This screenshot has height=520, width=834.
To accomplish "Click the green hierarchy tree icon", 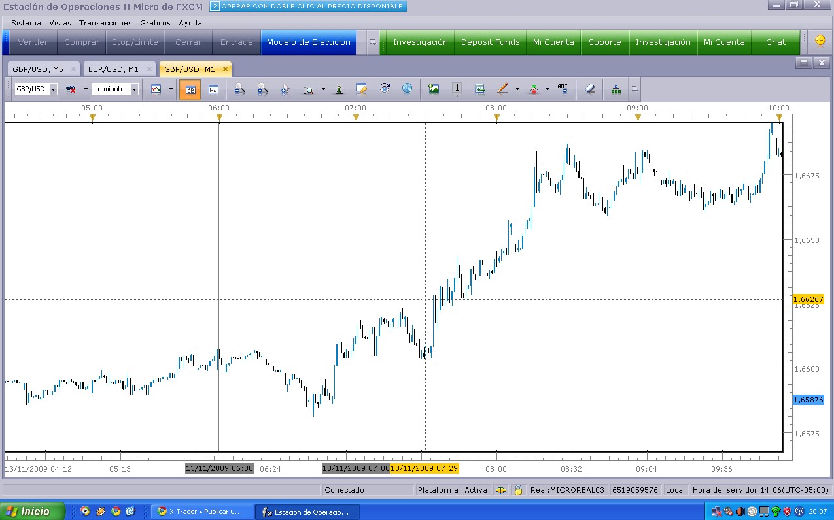I will [616, 89].
